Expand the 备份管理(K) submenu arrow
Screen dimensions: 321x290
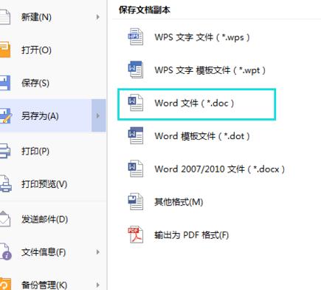98,285
